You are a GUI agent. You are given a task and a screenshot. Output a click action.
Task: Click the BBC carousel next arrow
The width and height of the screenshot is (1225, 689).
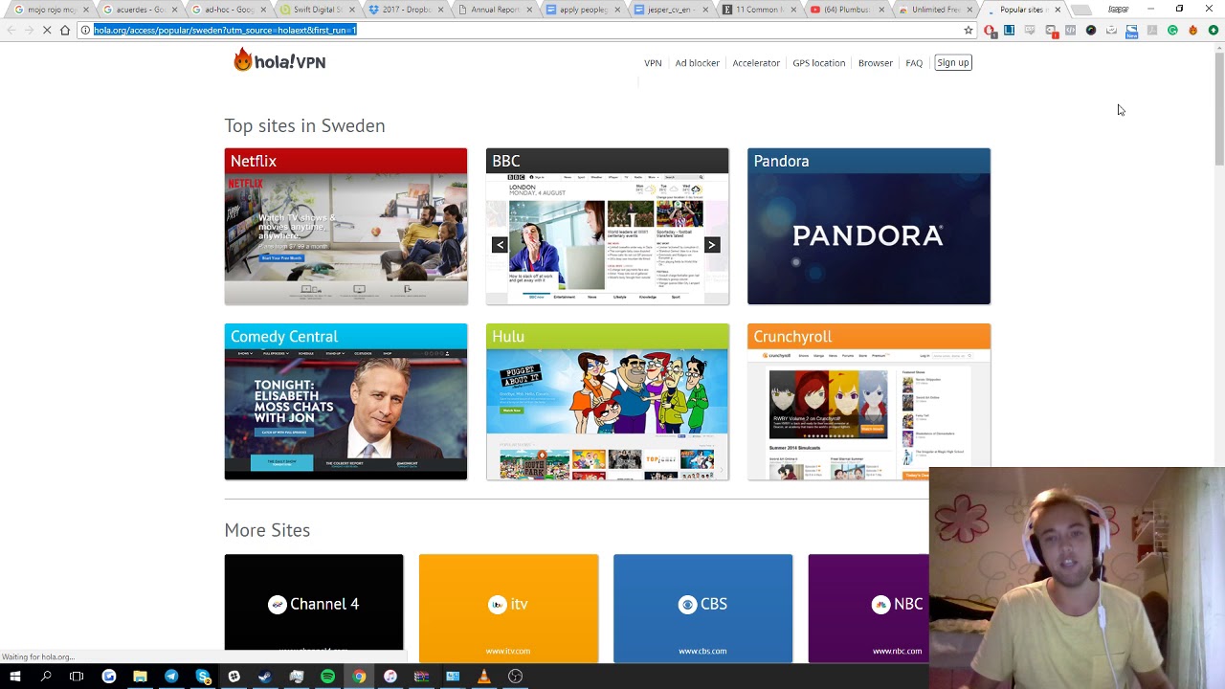click(x=711, y=245)
